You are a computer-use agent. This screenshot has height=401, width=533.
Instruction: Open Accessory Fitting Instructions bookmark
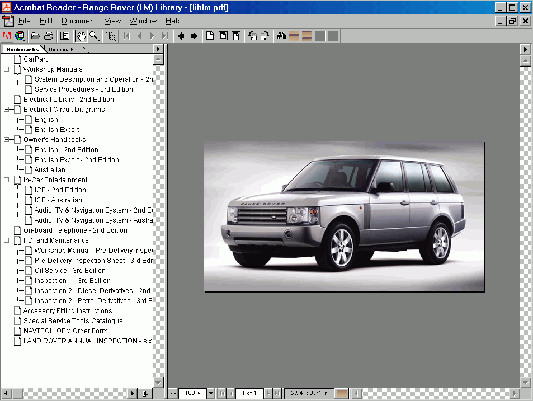[x=68, y=310]
